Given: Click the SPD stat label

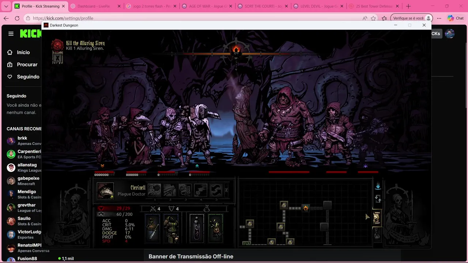Looking at the screenshot, I should tap(106, 241).
